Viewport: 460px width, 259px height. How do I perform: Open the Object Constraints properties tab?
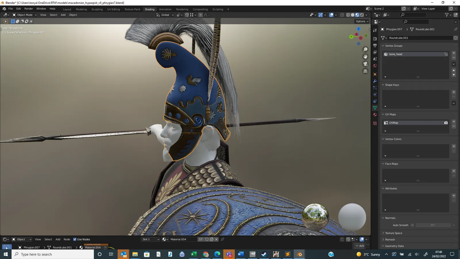point(375,101)
